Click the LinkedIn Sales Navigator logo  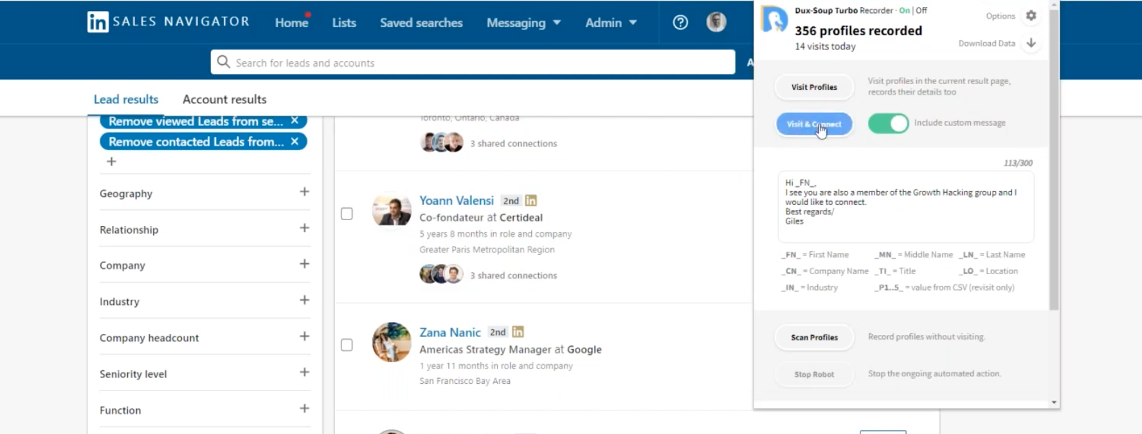coord(168,22)
